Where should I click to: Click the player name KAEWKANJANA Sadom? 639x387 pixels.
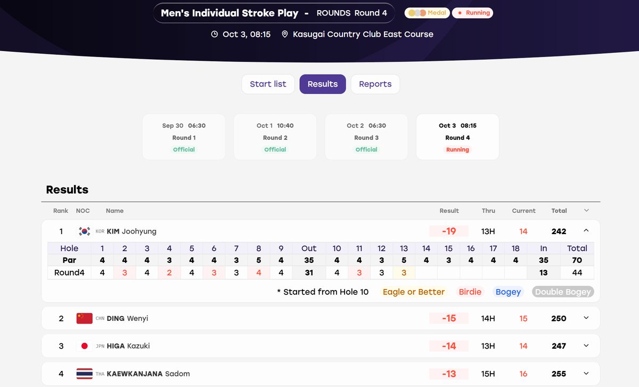click(x=149, y=374)
